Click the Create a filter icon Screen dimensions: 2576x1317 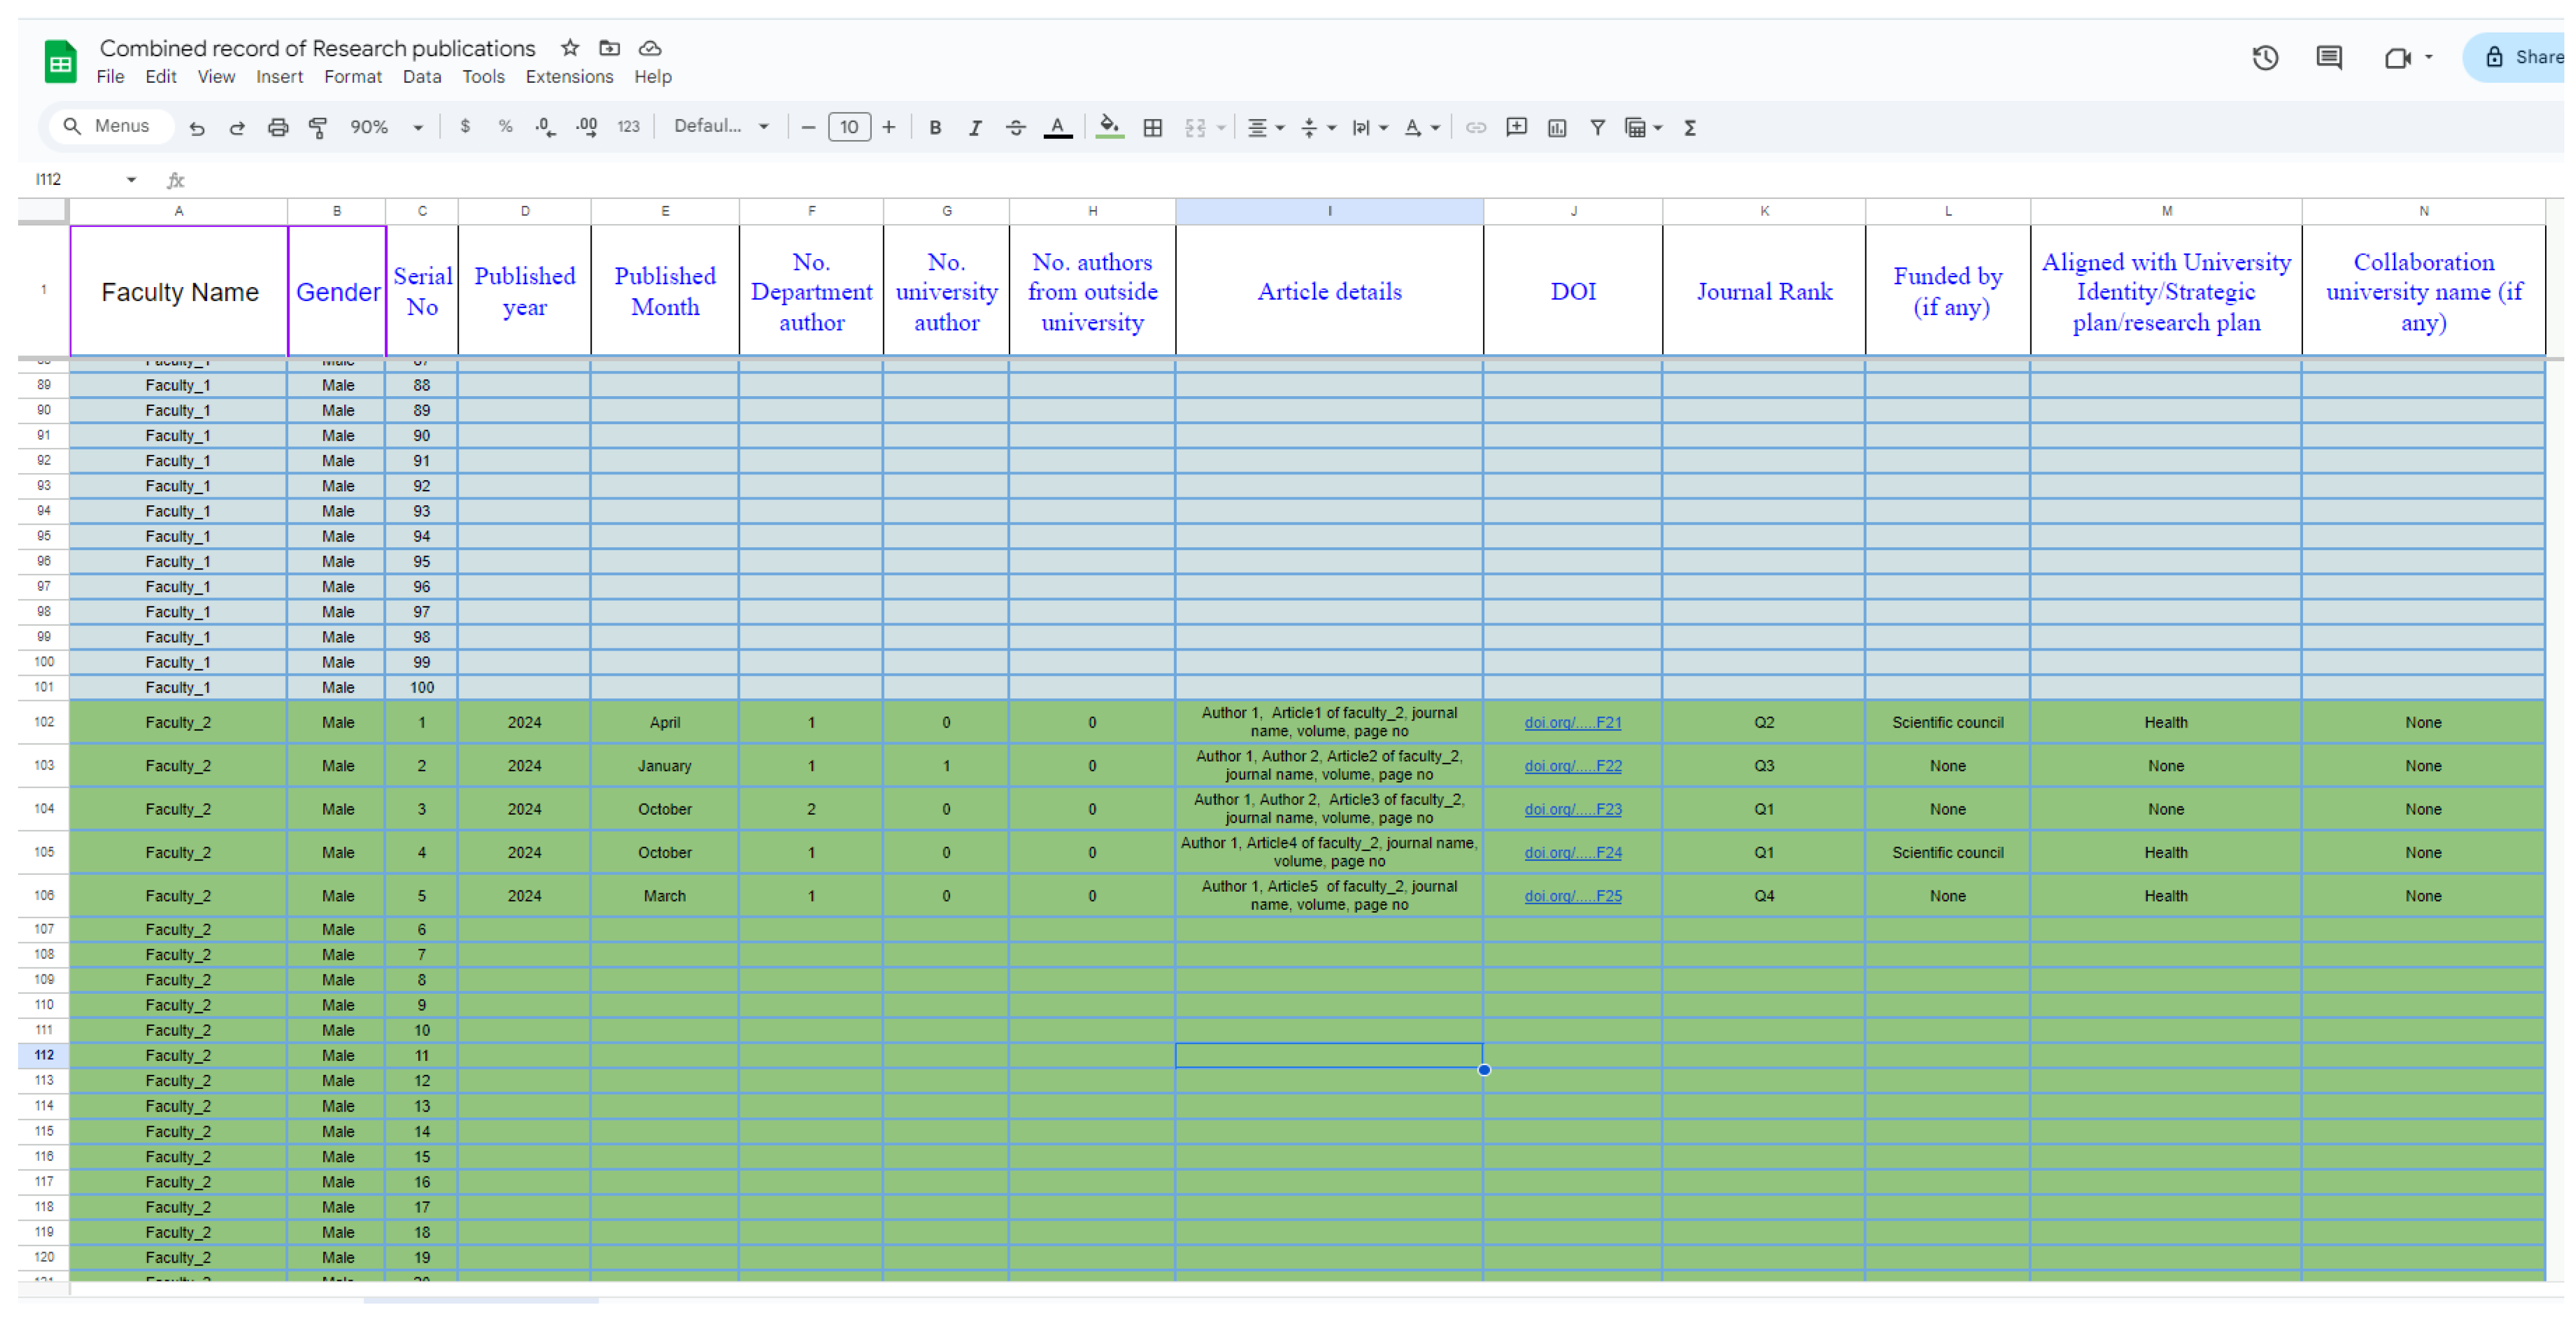click(1597, 128)
